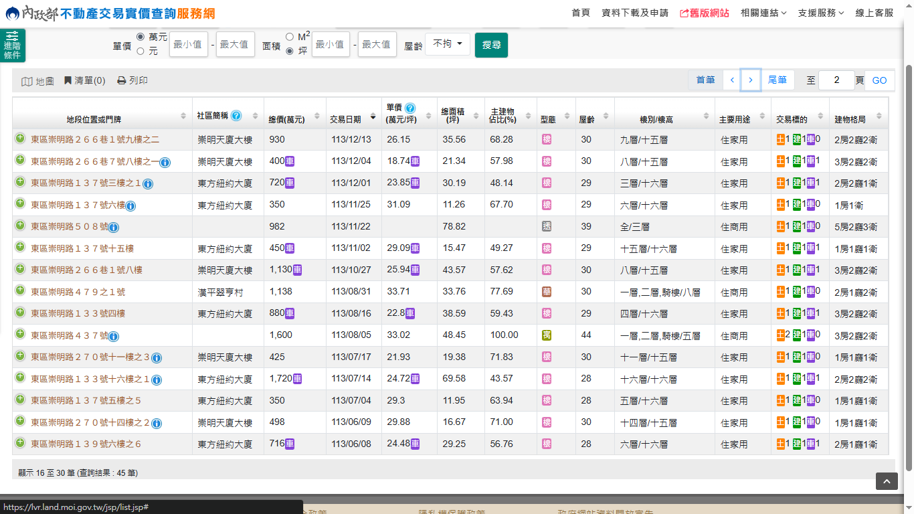Expand the 支援服務 menu
This screenshot has height=514, width=914.
click(821, 13)
